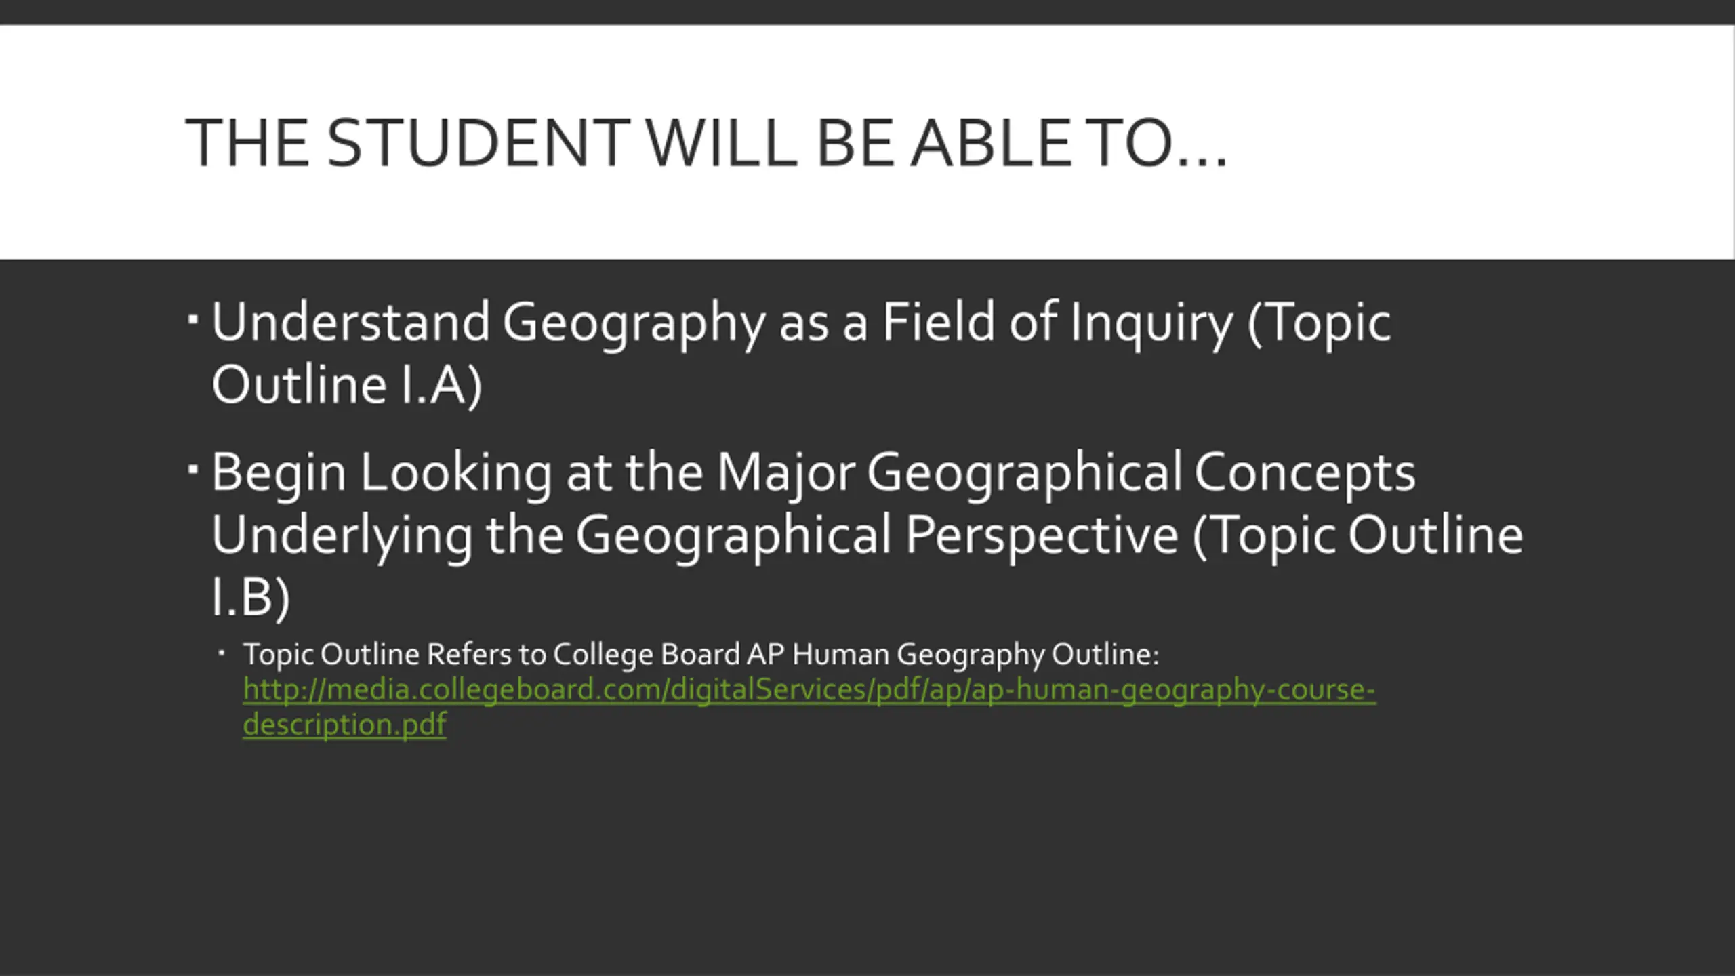Click the bullet marker before "Understand Geography"
1735x976 pixels.
pyautogui.click(x=192, y=318)
